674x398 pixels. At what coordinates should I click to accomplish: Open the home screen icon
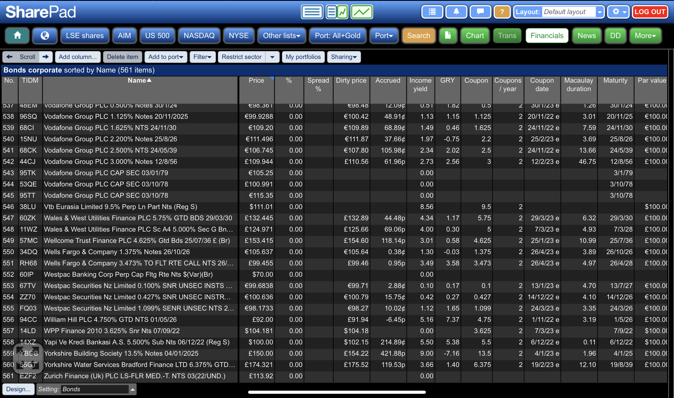17,36
